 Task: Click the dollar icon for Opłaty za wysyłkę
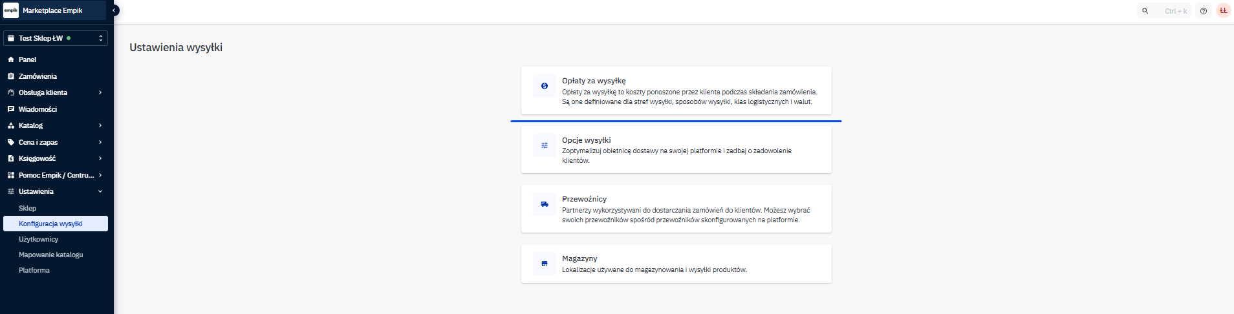544,86
